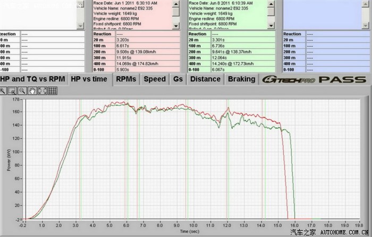Click the G-Tech Pro PASS logo
Screen dimensions: 372x237
315,80
